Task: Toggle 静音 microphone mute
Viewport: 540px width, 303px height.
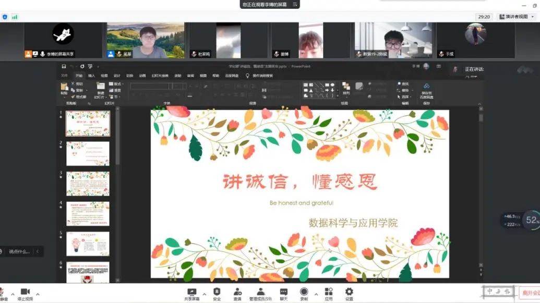Action: click(3, 293)
